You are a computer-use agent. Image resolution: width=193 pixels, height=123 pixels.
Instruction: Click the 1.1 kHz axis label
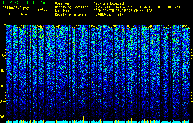pyautogui.click(x=2, y=40)
